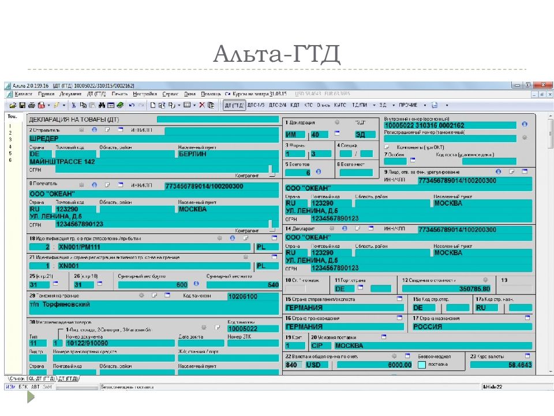The height and width of the screenshot is (416, 554).
Task: Expand the ПРОЧИЕ dropdown arrow
Action: [x=425, y=105]
